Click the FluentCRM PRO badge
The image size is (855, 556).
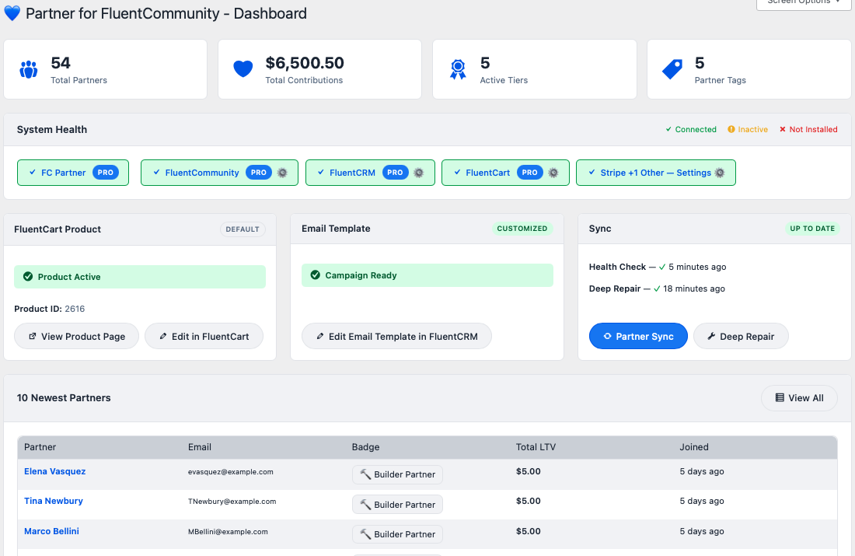coord(395,173)
